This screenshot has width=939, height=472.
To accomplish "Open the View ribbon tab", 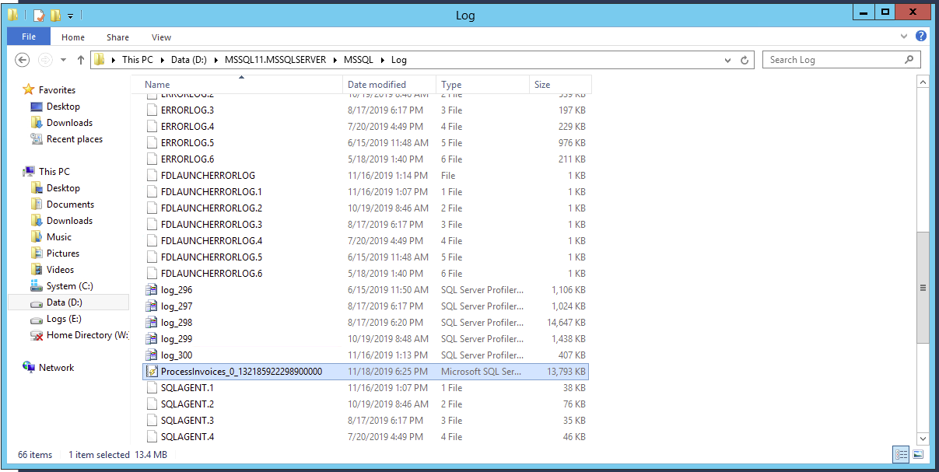I will coord(161,37).
